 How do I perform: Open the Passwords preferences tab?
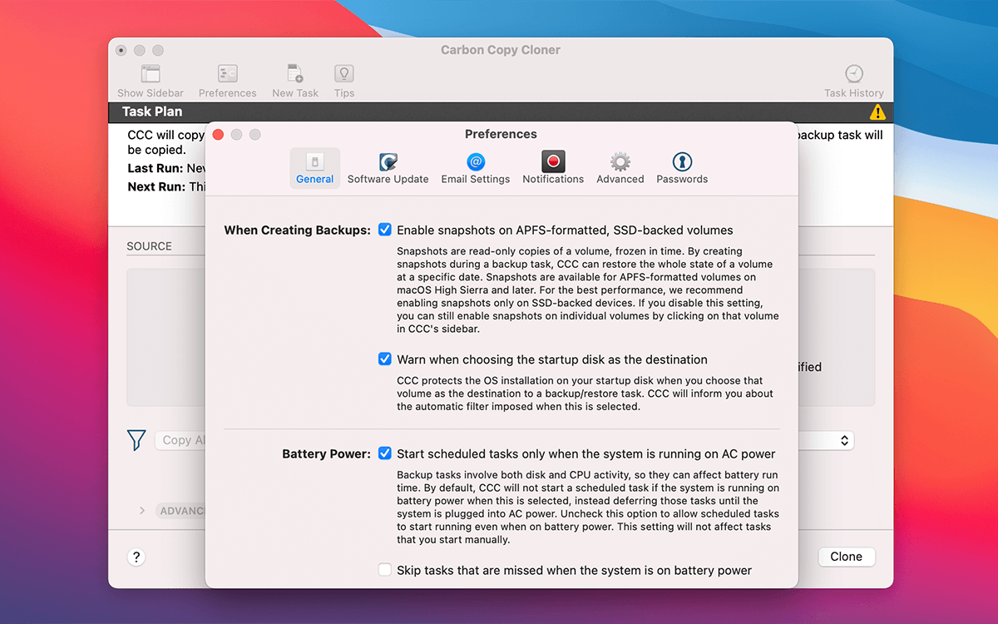pos(682,168)
